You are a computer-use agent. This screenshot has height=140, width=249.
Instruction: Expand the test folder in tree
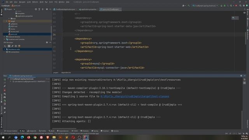(9, 19)
